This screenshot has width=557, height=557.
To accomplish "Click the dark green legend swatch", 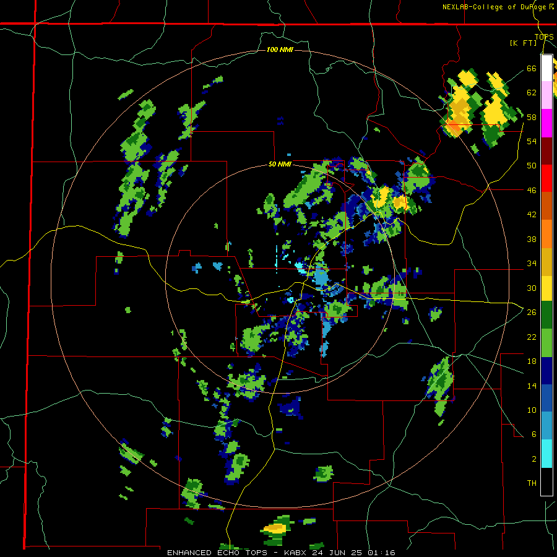I will tap(546, 315).
